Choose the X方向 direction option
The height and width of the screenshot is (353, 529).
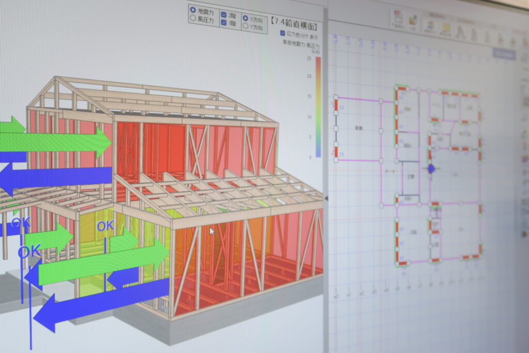[246, 17]
